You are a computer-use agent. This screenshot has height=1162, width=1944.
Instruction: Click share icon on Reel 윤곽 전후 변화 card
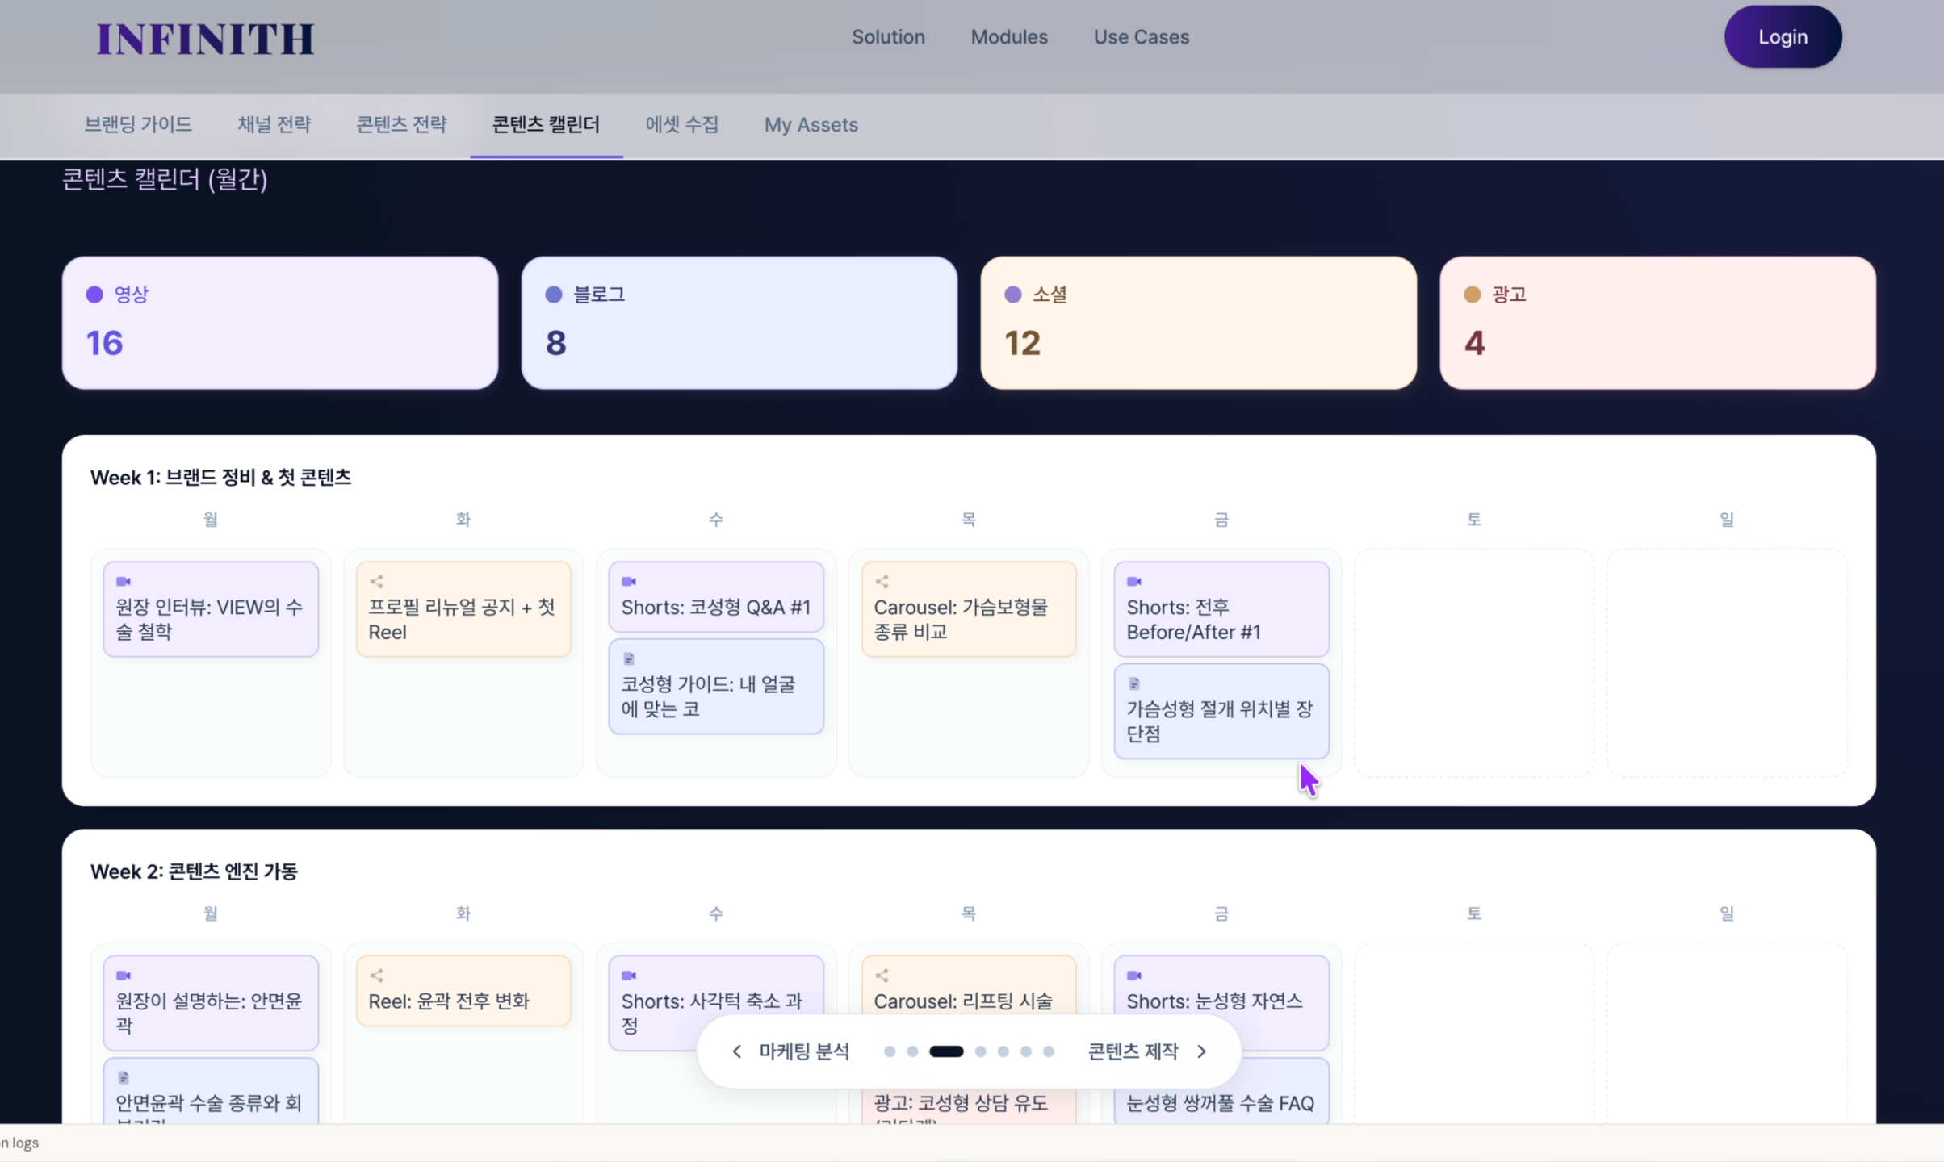(x=376, y=975)
